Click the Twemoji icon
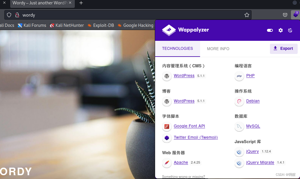This screenshot has width=300, height=179. [x=167, y=138]
